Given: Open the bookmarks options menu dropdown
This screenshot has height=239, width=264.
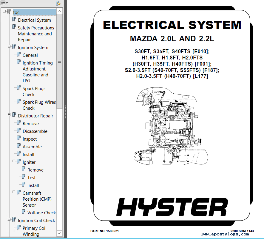Looking at the screenshot, I should [4, 3].
